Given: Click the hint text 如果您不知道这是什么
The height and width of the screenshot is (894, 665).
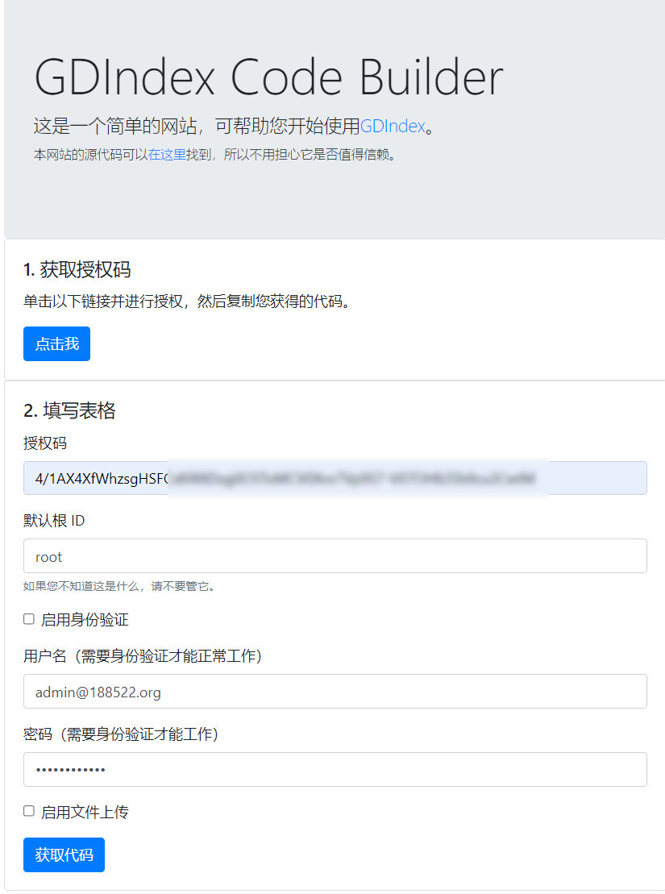Looking at the screenshot, I should tap(118, 586).
